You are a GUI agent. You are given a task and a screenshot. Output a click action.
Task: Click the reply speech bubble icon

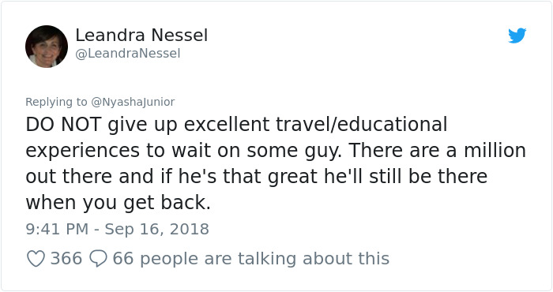pyautogui.click(x=98, y=259)
